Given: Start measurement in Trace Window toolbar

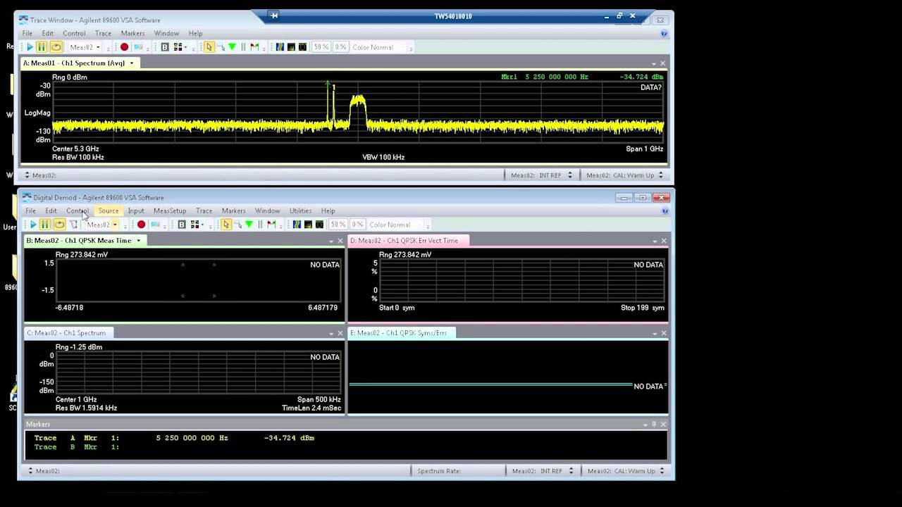Looking at the screenshot, I should coord(30,47).
